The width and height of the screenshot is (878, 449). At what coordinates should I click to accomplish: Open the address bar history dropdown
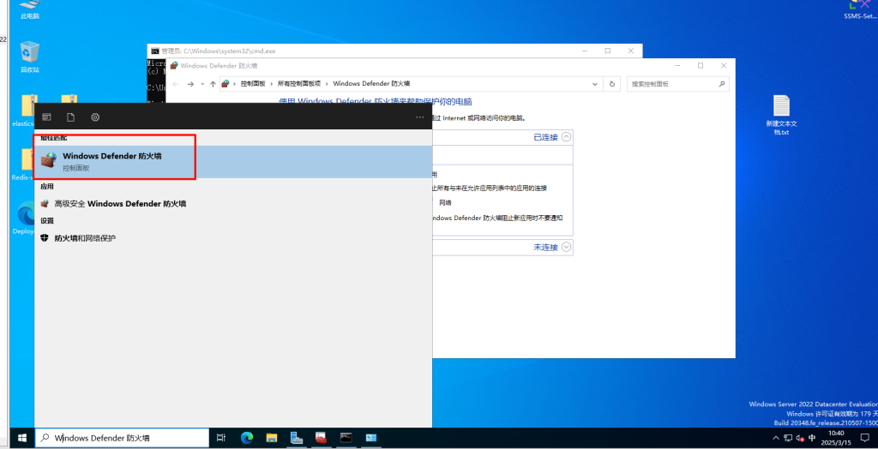click(594, 84)
